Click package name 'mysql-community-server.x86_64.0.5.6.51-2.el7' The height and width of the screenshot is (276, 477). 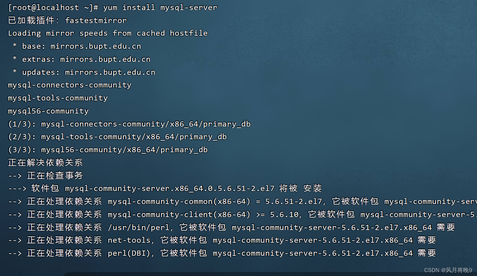[x=170, y=189]
